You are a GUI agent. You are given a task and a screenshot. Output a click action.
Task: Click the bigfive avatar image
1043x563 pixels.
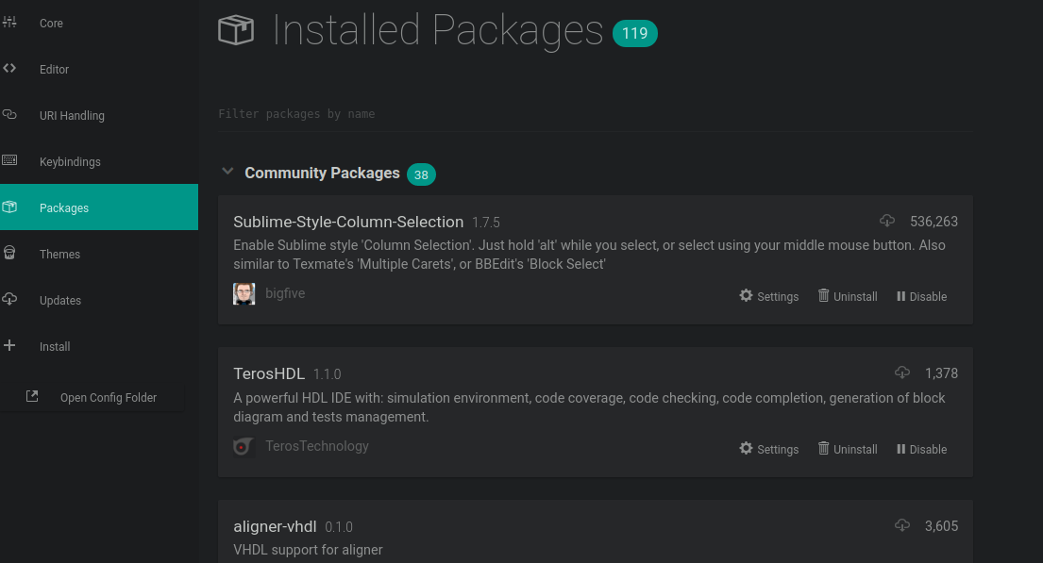(244, 294)
